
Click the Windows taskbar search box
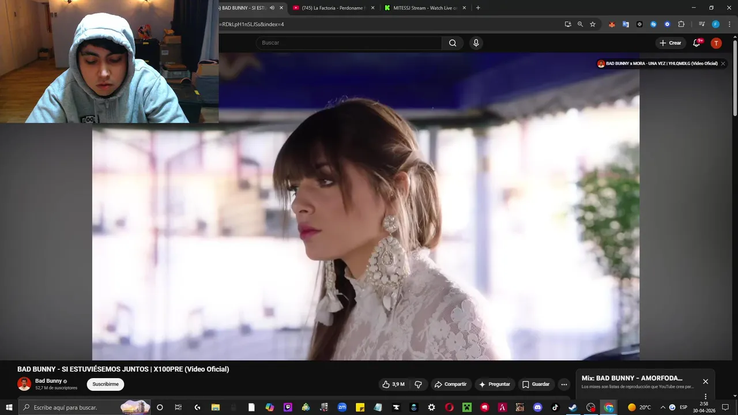[x=85, y=408]
